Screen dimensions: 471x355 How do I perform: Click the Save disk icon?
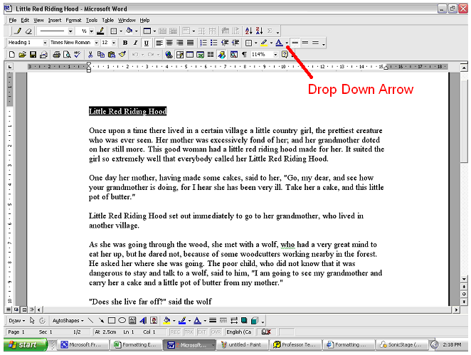pos(33,54)
